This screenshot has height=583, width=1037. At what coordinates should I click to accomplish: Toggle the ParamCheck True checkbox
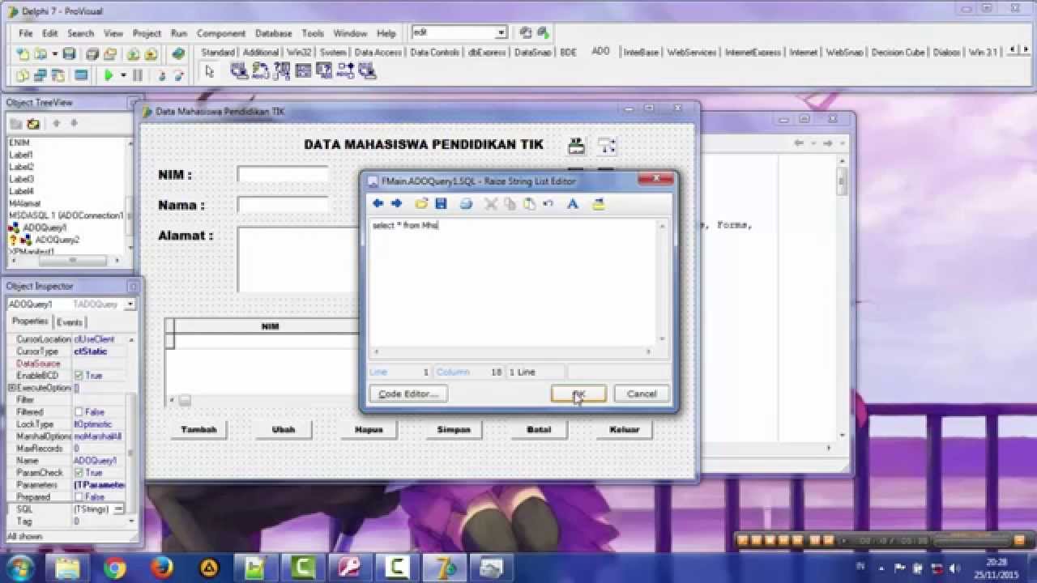79,473
